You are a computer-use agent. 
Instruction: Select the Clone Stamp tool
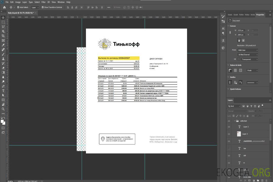click(x=3, y=59)
